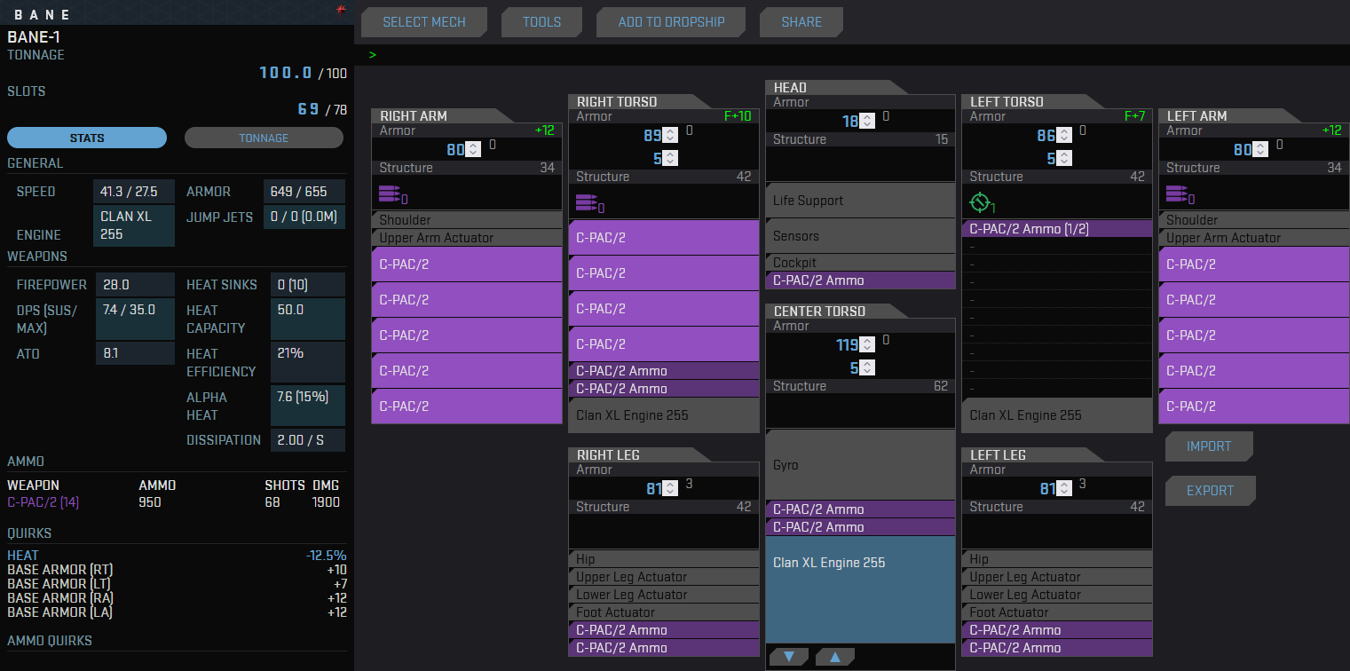The image size is (1350, 671).
Task: Select the Sensors slot in Head
Action: 860,236
